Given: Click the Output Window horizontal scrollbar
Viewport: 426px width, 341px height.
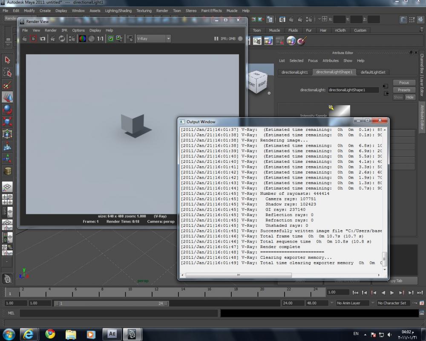Looking at the screenshot, I should click(239, 275).
